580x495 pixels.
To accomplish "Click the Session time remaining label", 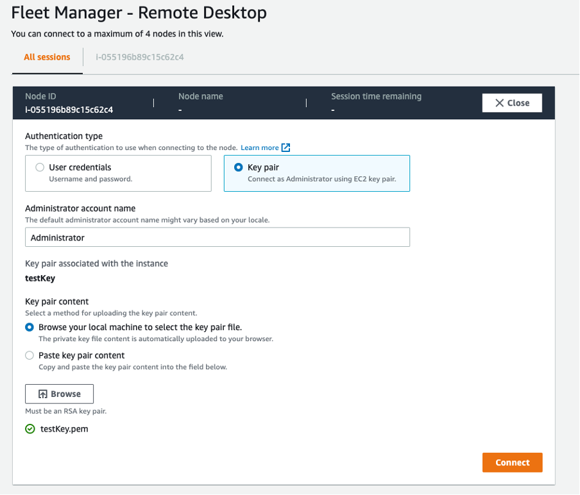I will coord(376,96).
